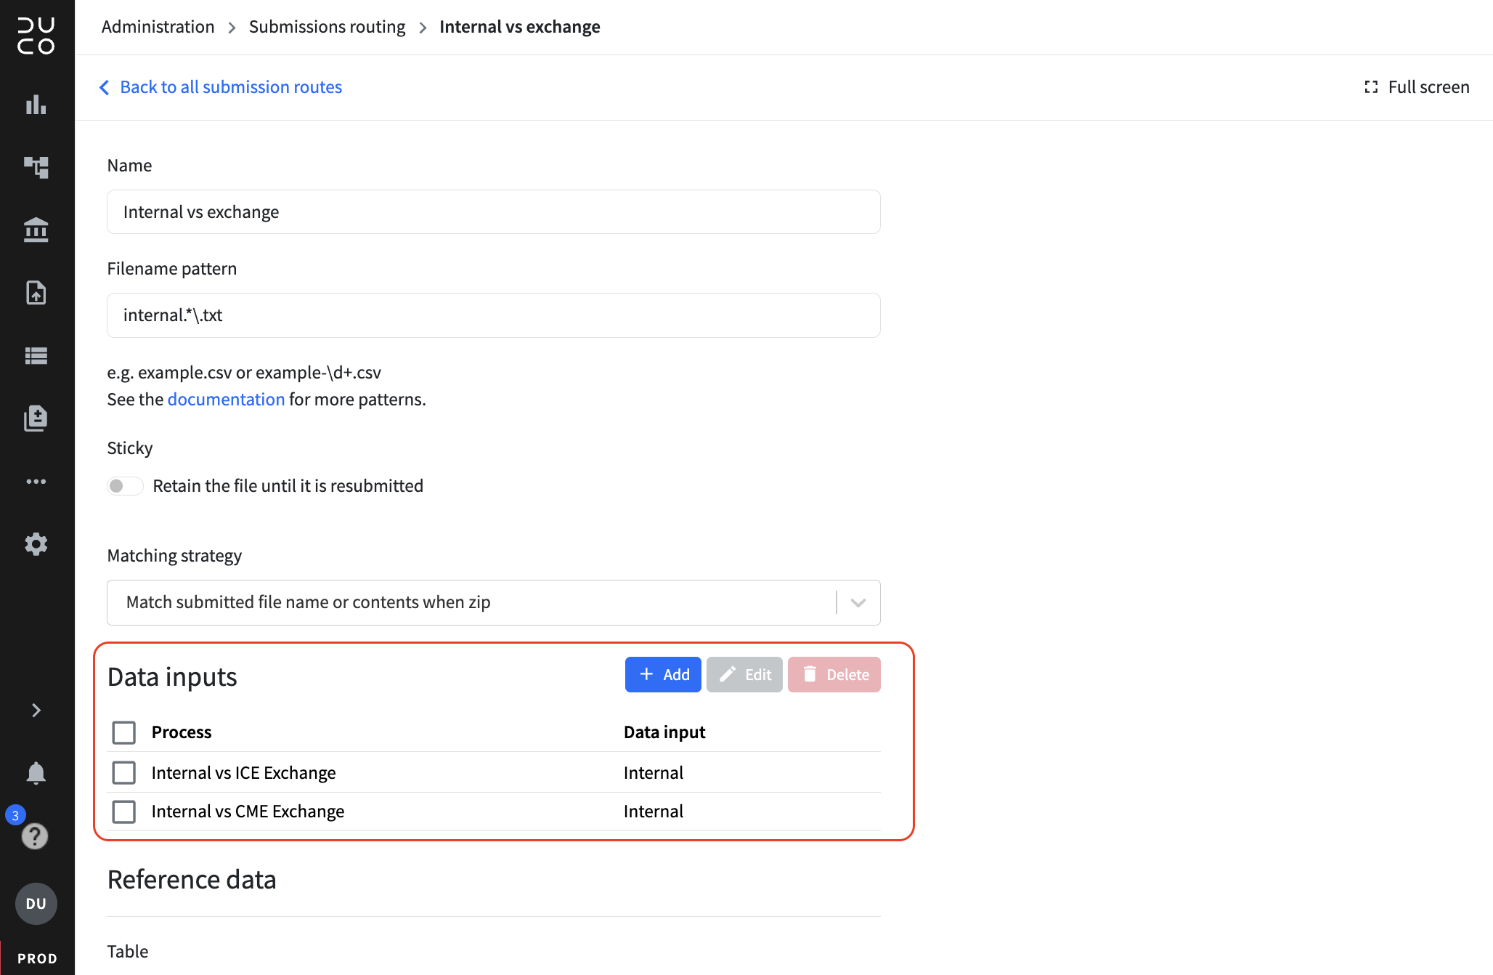Click the back arrow chevron icon
The image size is (1493, 975).
[x=105, y=87]
